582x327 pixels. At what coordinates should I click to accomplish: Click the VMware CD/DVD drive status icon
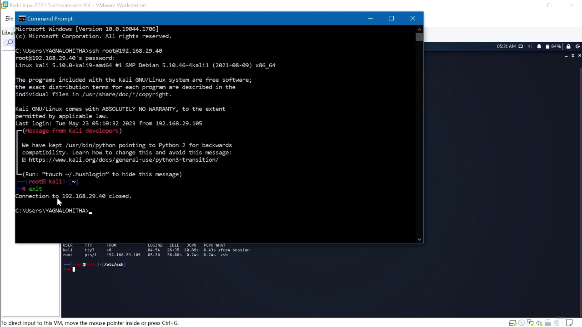(x=522, y=323)
